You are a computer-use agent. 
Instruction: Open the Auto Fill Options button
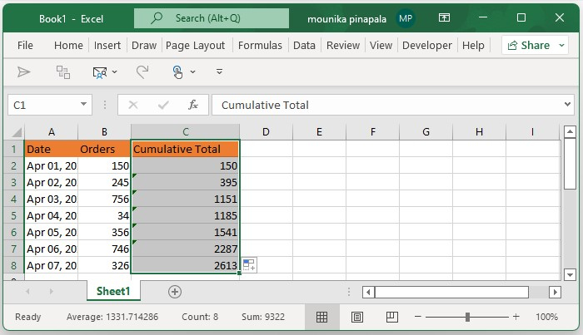249,265
